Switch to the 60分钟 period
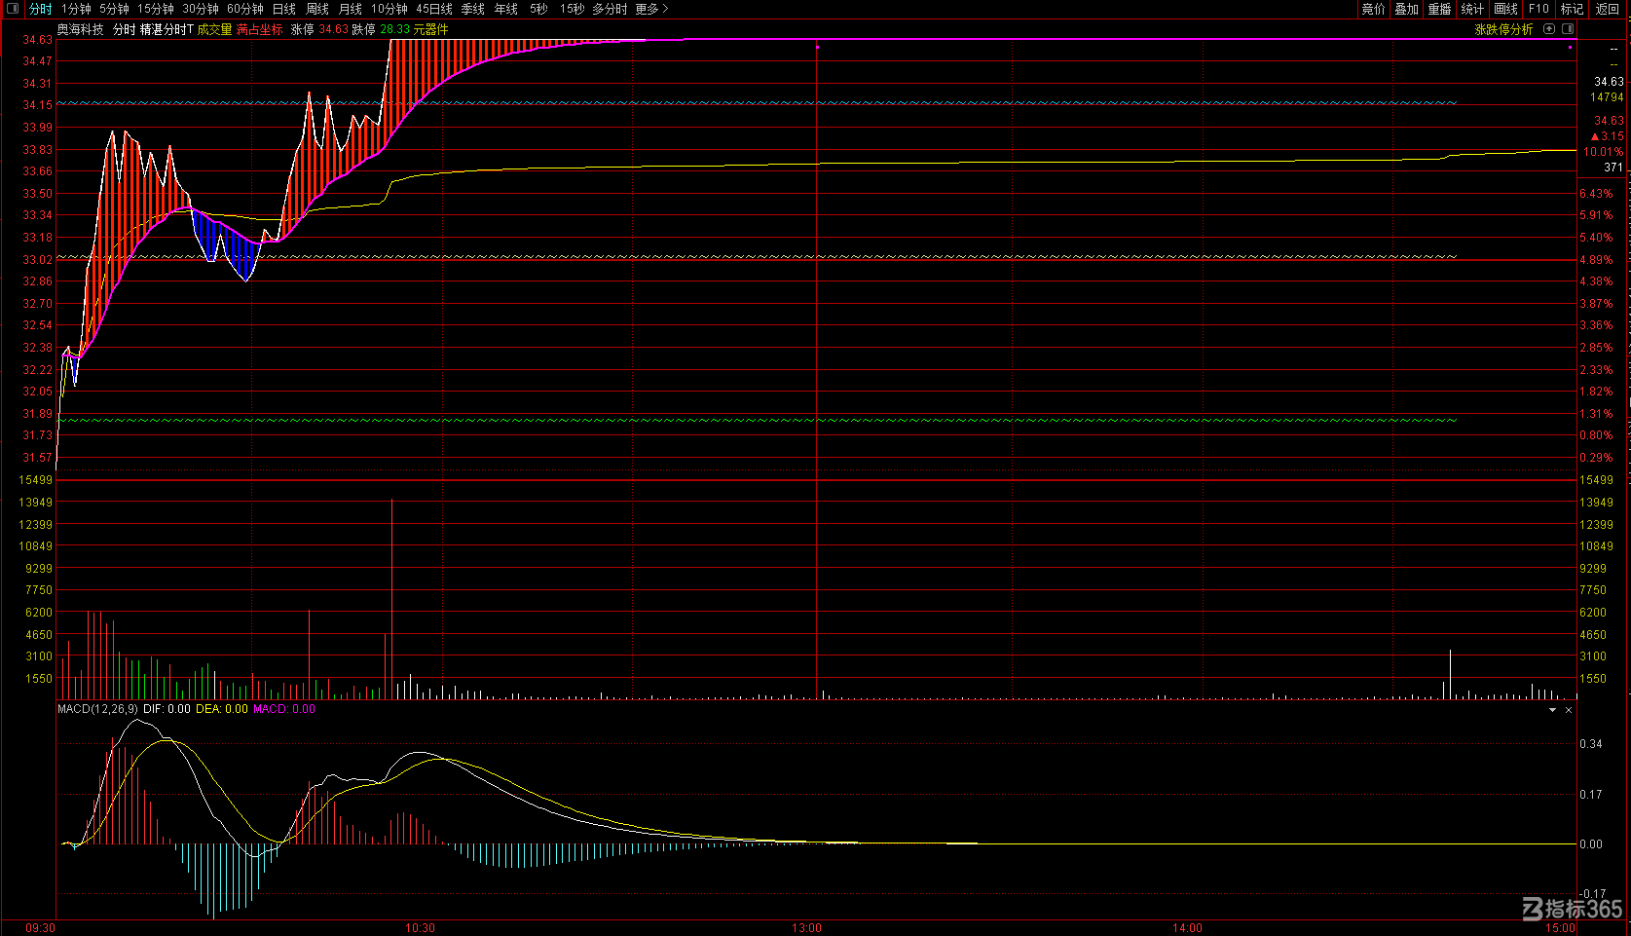The image size is (1631, 936). point(245,9)
